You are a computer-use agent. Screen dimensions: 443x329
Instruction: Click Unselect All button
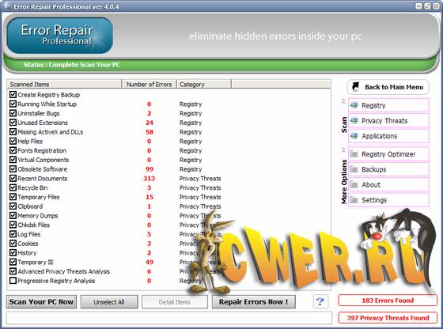click(109, 302)
